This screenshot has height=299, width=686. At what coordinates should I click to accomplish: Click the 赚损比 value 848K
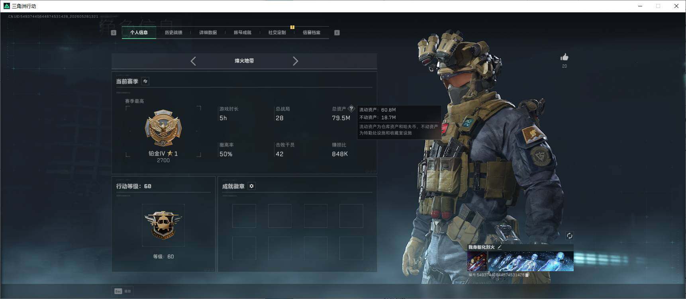coord(340,154)
